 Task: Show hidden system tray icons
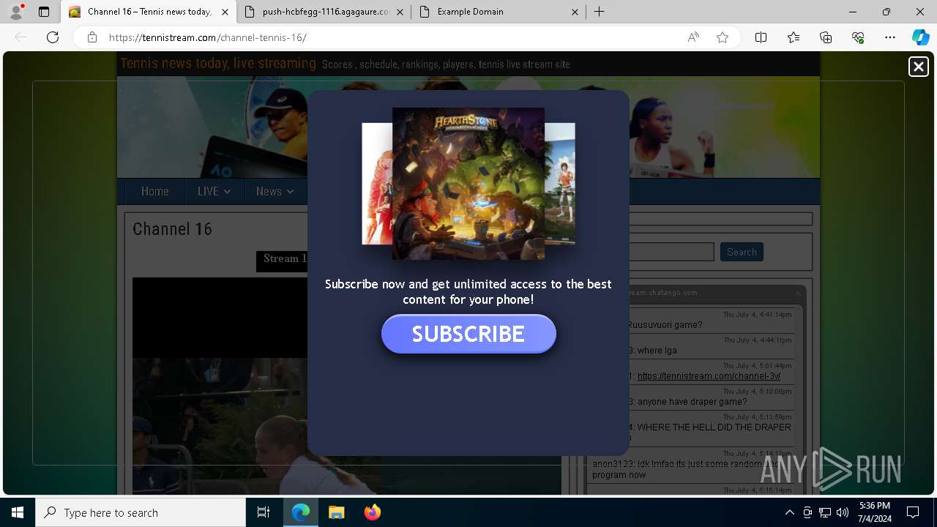pyautogui.click(x=789, y=512)
